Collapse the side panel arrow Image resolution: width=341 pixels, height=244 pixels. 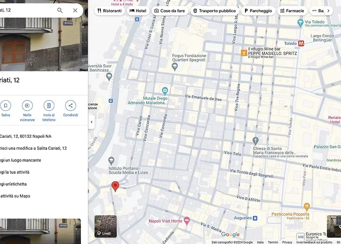[x=92, y=122]
